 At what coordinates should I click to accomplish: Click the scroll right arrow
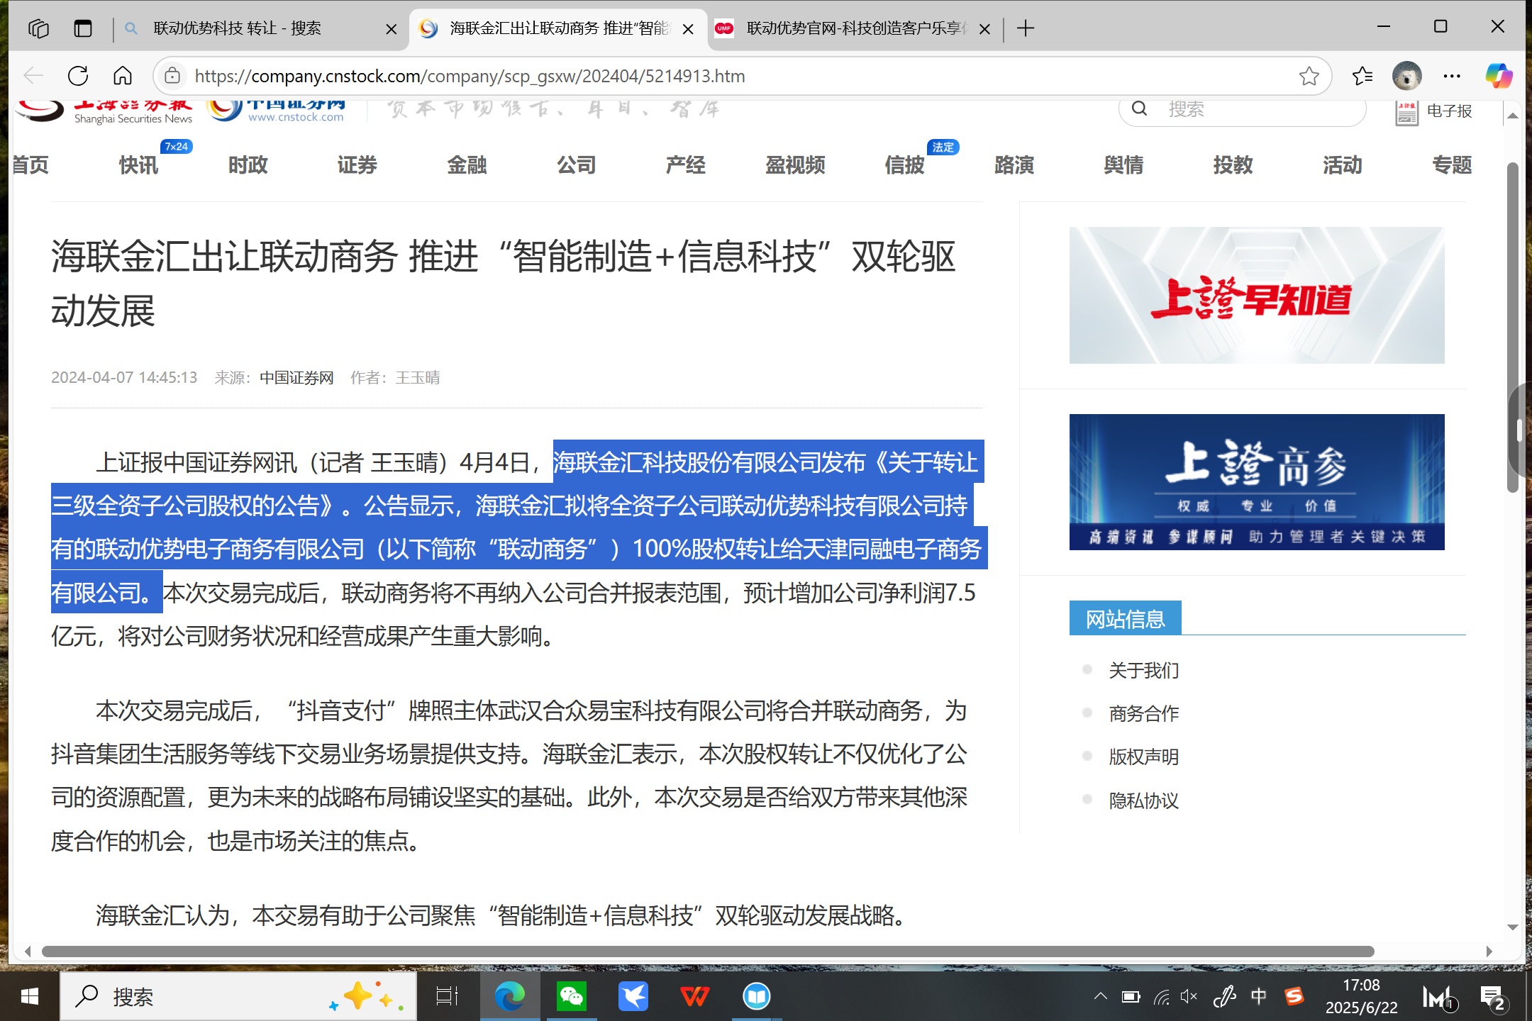click(x=1489, y=952)
